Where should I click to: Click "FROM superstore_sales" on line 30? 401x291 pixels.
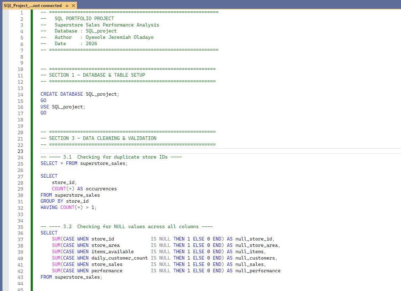(x=70, y=195)
